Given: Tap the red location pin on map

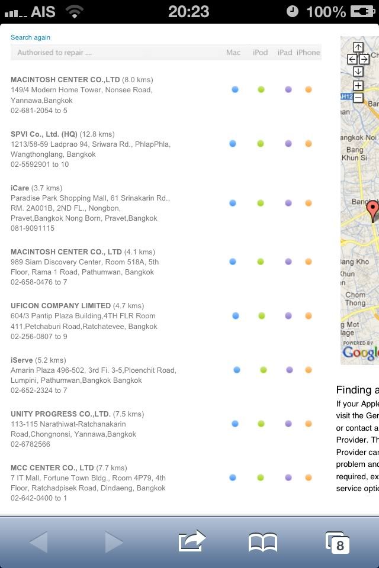Looking at the screenshot, I should point(372,210).
